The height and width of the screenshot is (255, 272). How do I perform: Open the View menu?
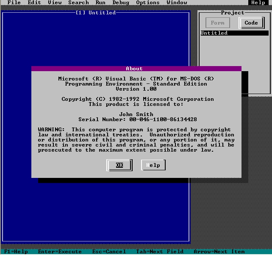tap(55, 3)
